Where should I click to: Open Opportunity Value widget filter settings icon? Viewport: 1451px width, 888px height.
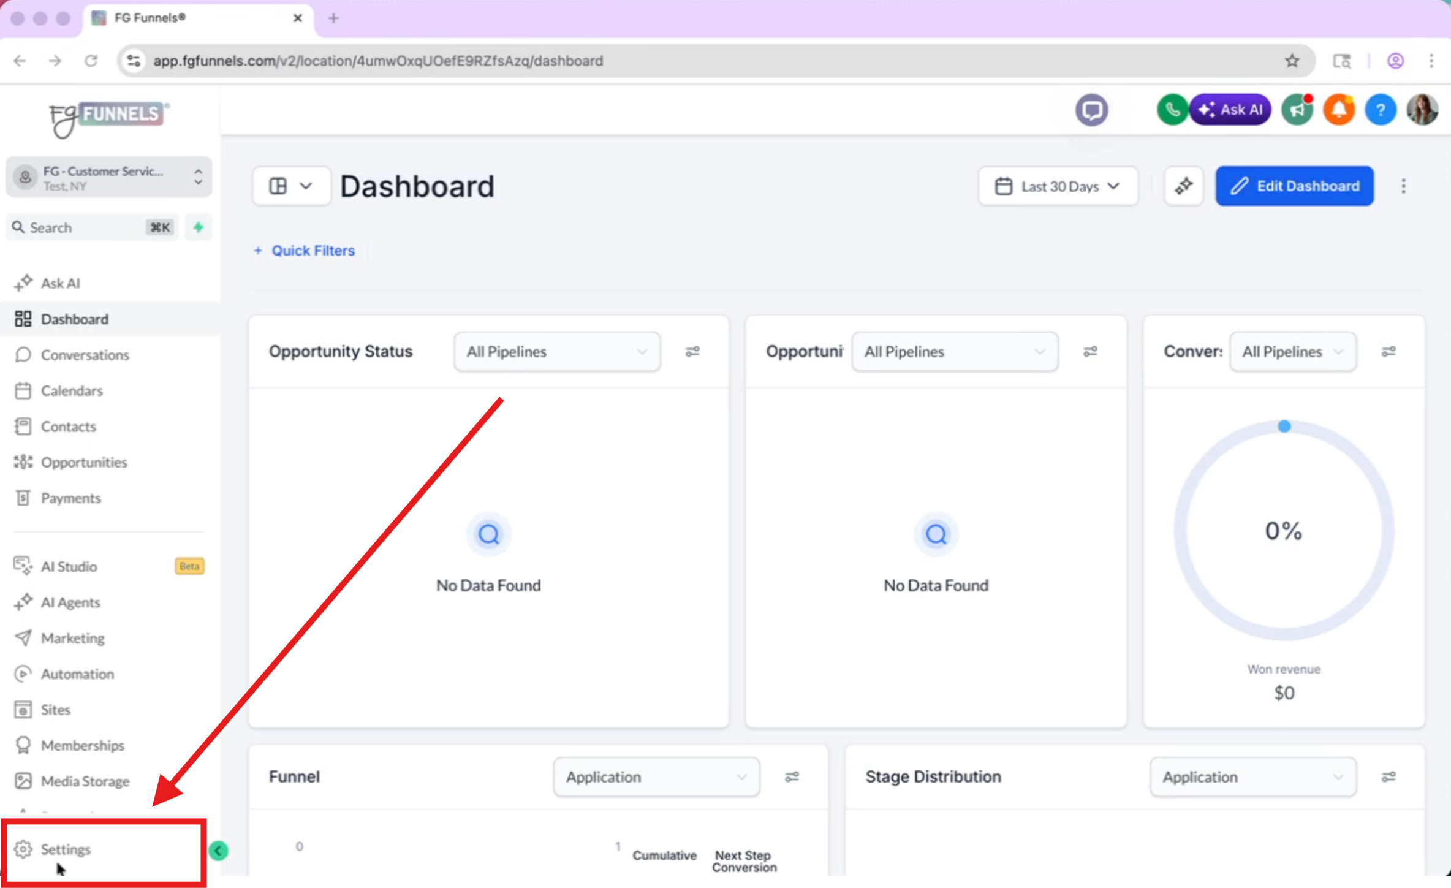coord(1090,352)
